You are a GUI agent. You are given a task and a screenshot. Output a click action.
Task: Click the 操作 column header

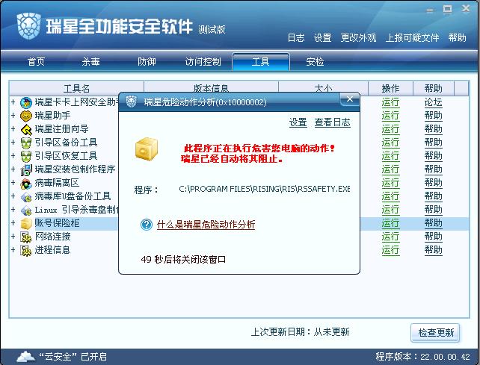[390, 89]
